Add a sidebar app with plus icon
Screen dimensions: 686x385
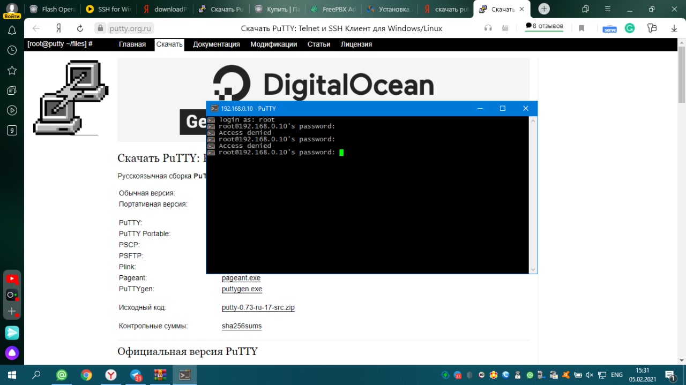coord(12,311)
